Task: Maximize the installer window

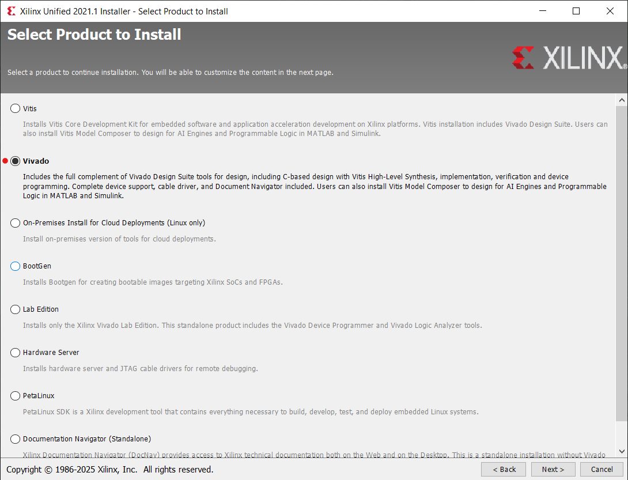Action: pos(576,11)
